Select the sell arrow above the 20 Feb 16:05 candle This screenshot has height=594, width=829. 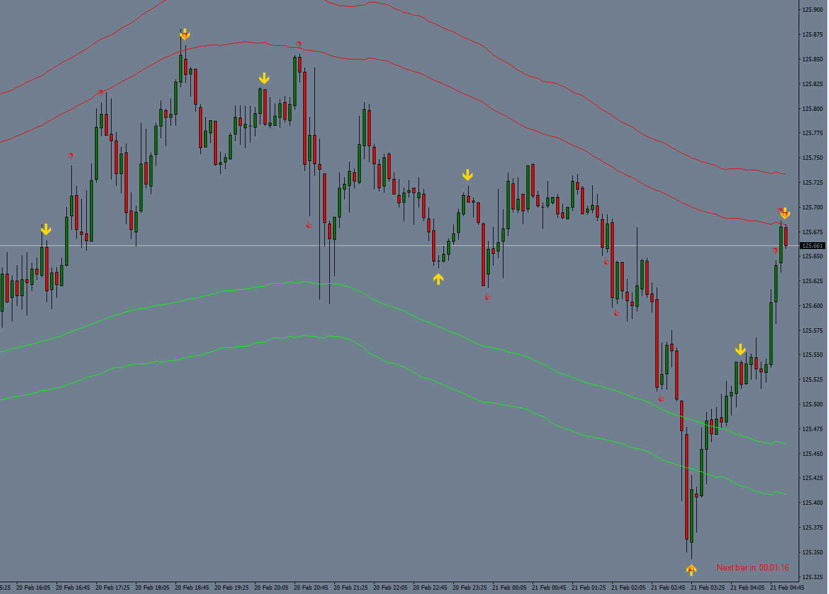pyautogui.click(x=46, y=230)
